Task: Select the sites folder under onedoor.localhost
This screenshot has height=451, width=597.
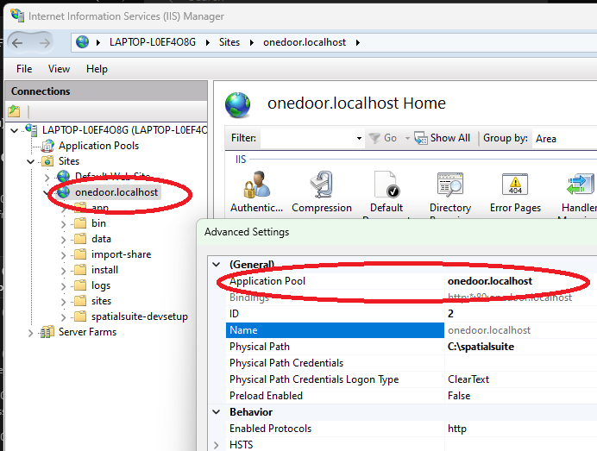Action: pos(101,301)
